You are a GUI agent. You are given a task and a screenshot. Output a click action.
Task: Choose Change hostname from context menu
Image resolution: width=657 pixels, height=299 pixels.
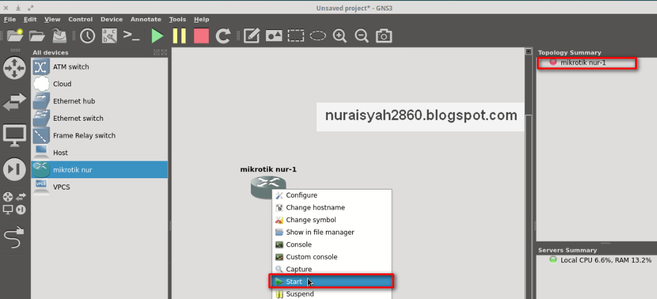(x=332, y=207)
